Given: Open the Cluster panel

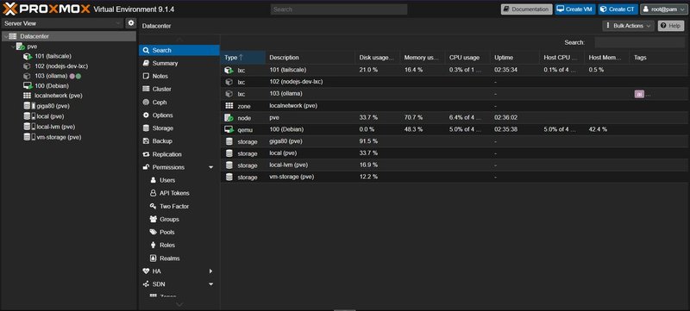Looking at the screenshot, I should coord(179,90).
